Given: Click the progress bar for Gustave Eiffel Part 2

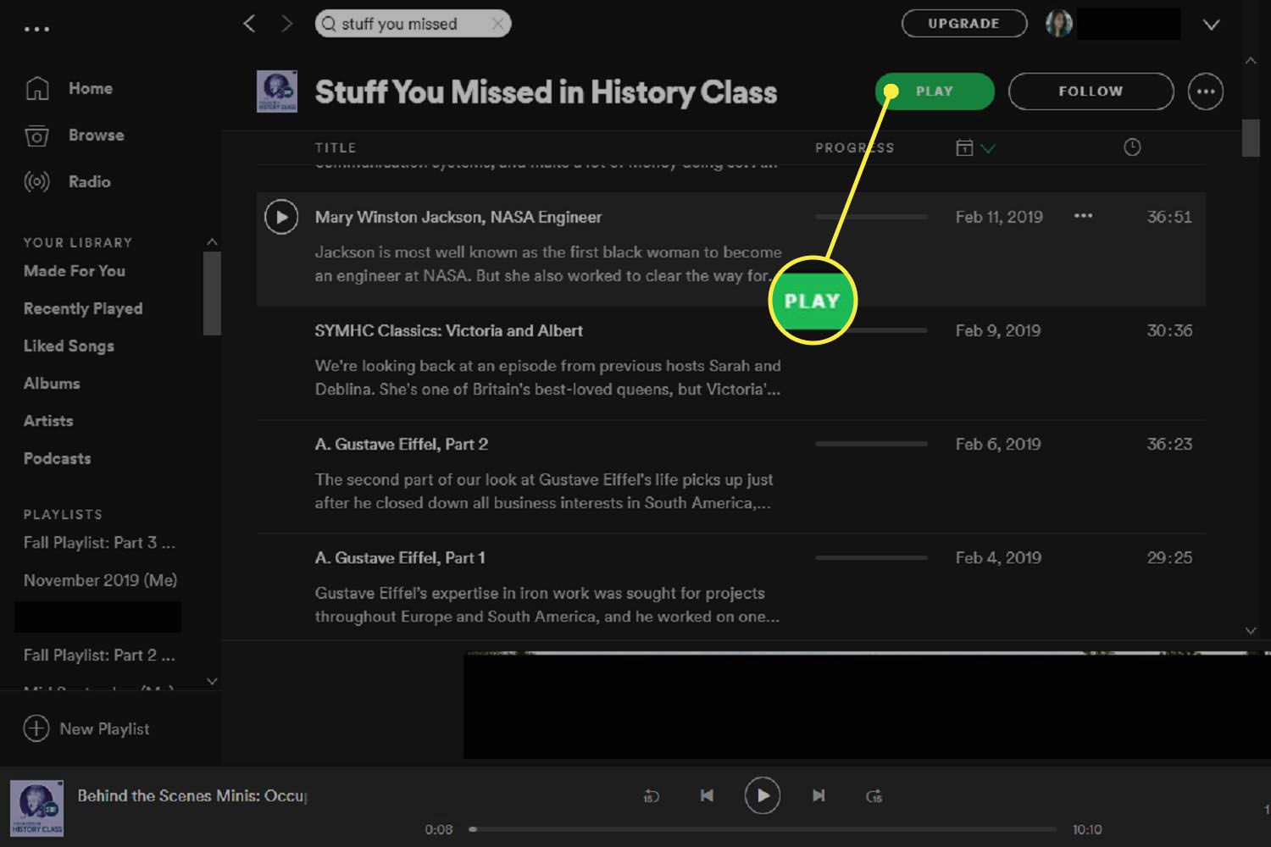Looking at the screenshot, I should point(871,444).
